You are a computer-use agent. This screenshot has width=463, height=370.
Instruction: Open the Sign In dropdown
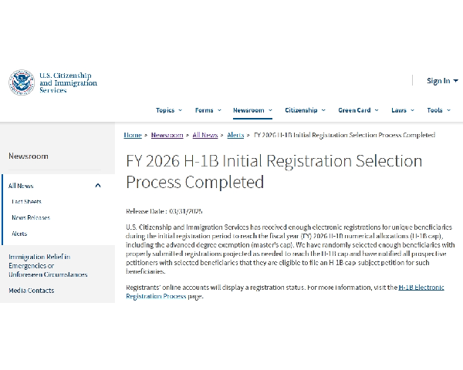[x=442, y=81]
